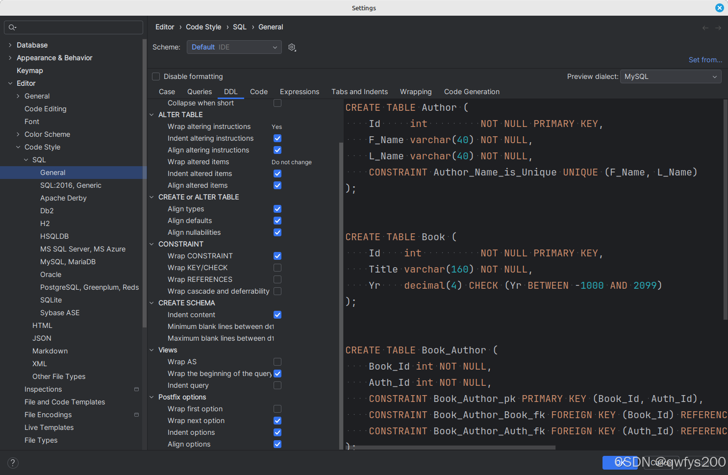The height and width of the screenshot is (475, 728).
Task: Uncheck Align altering instructions
Action: [x=277, y=150]
